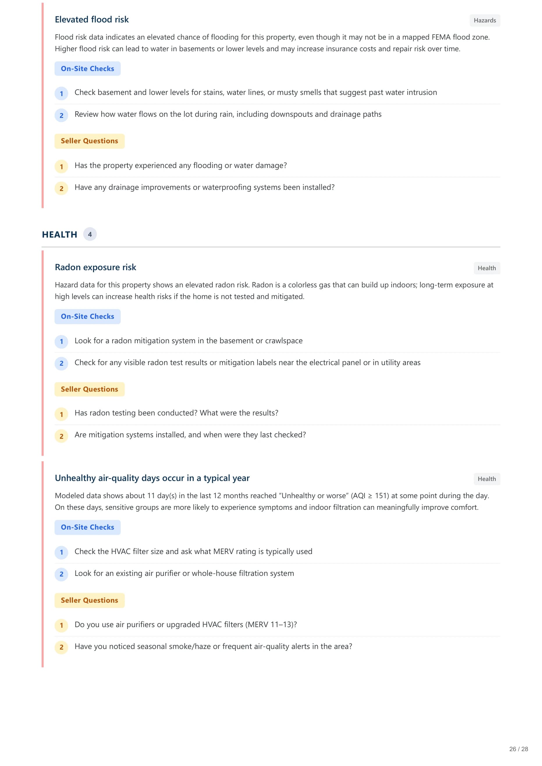Click On-Site Checks badge under flood risk
The width and height of the screenshot is (542, 766).
pos(88,68)
